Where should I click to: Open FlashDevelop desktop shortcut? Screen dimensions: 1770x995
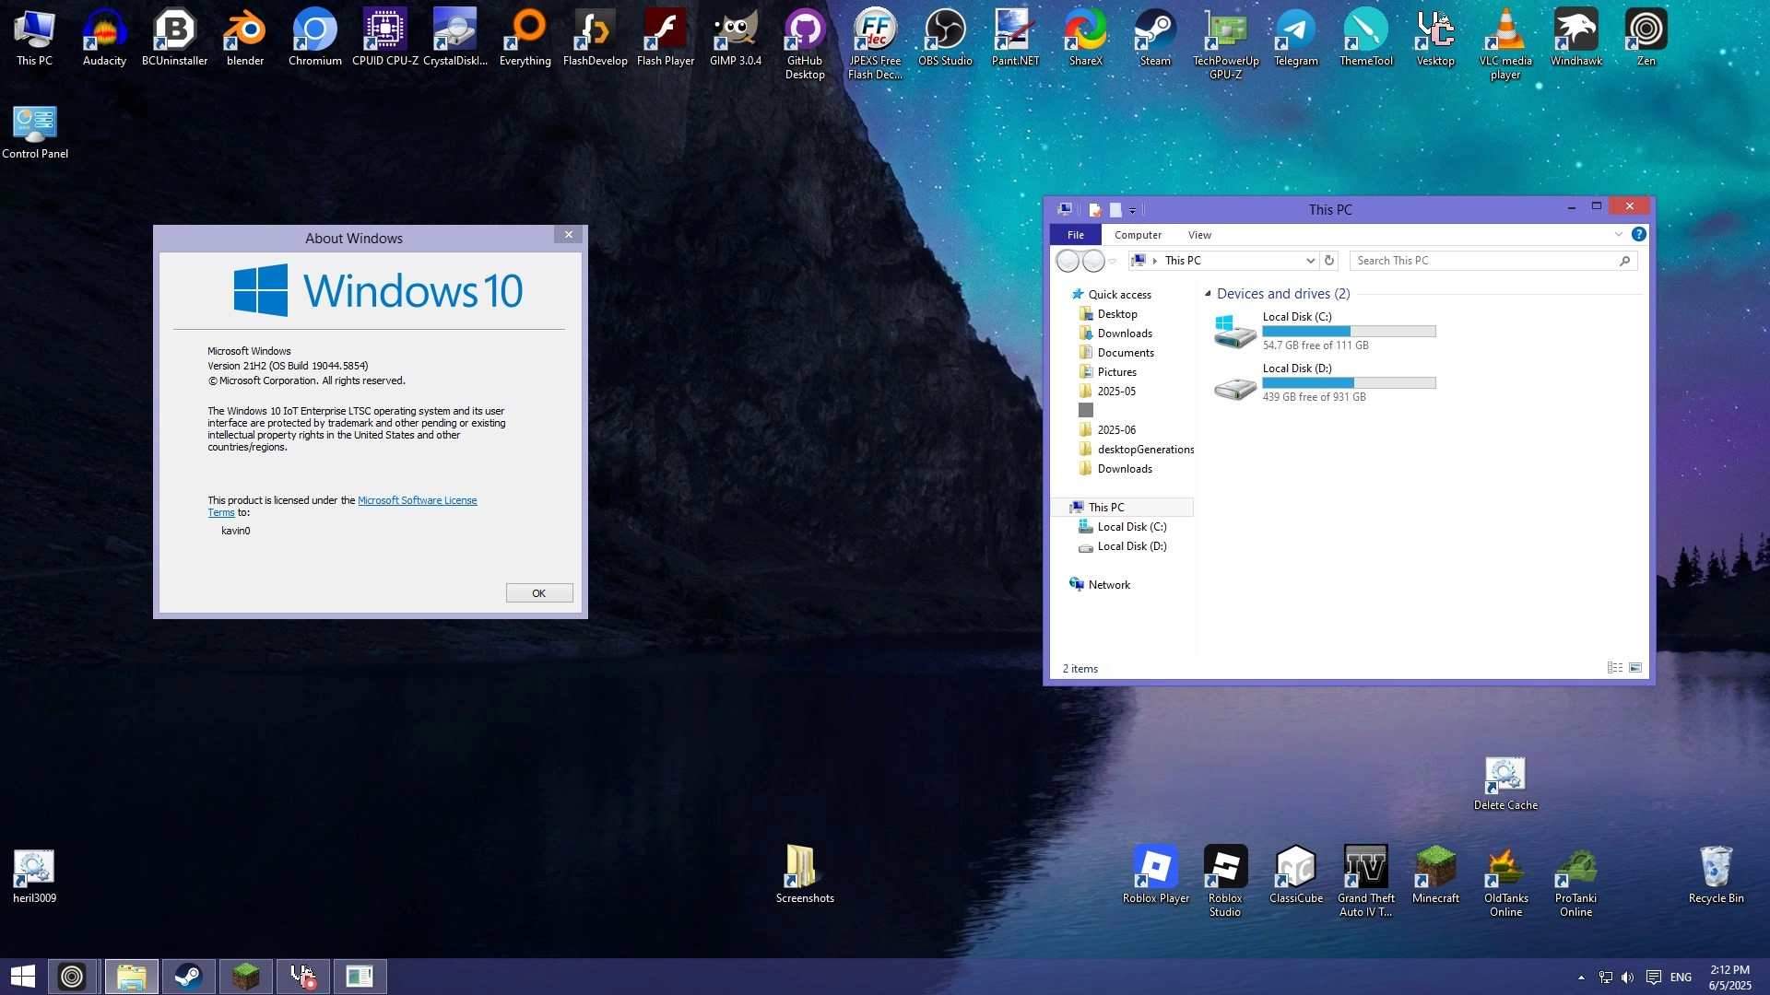pyautogui.click(x=596, y=38)
